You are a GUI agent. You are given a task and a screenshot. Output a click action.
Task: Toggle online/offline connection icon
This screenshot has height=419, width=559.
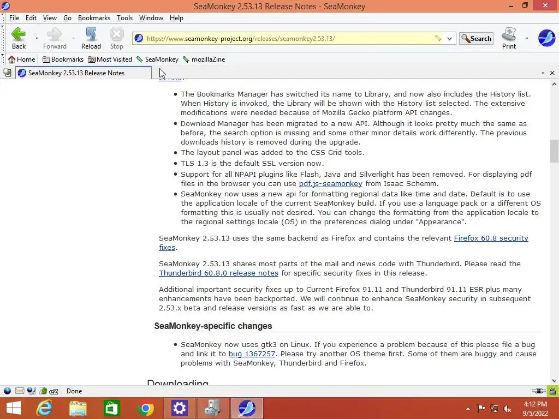[x=538, y=391]
